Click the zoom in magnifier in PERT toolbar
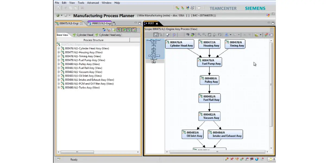 pyautogui.click(x=199, y=35)
